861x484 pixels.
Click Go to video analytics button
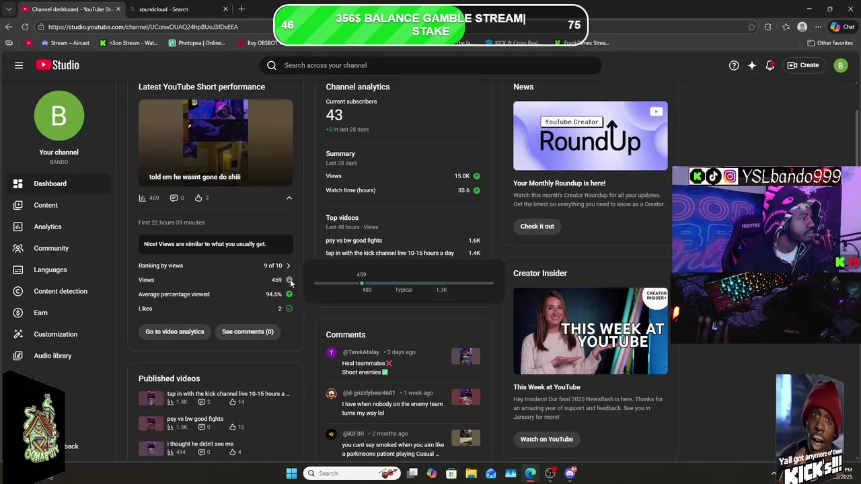click(175, 331)
